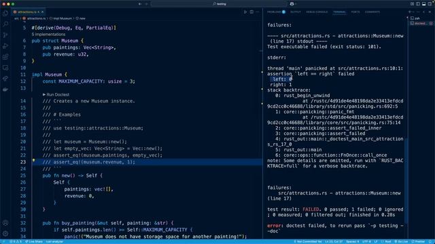Open Live Share view in activity bar
The width and height of the screenshot is (435, 244).
[5, 79]
